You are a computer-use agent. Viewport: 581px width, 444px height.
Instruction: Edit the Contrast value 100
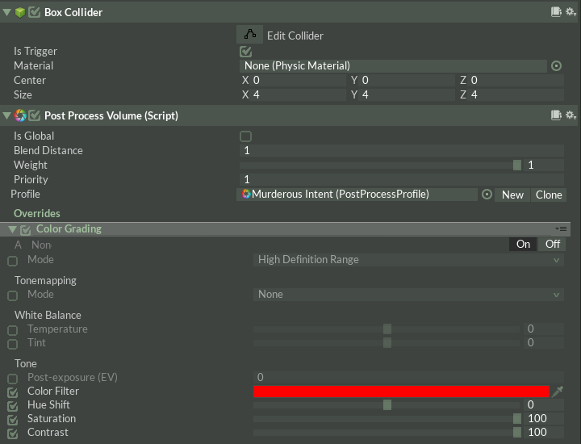coord(544,432)
